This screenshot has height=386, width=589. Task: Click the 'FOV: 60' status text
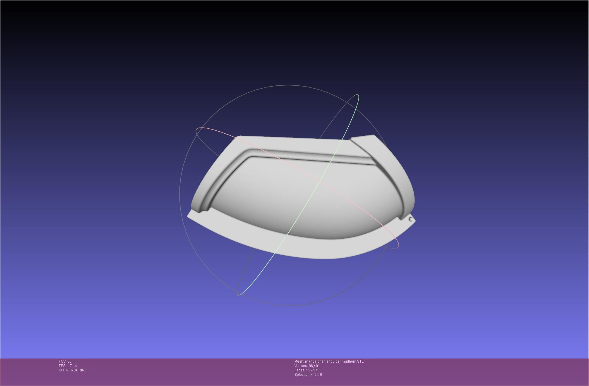pos(65,361)
